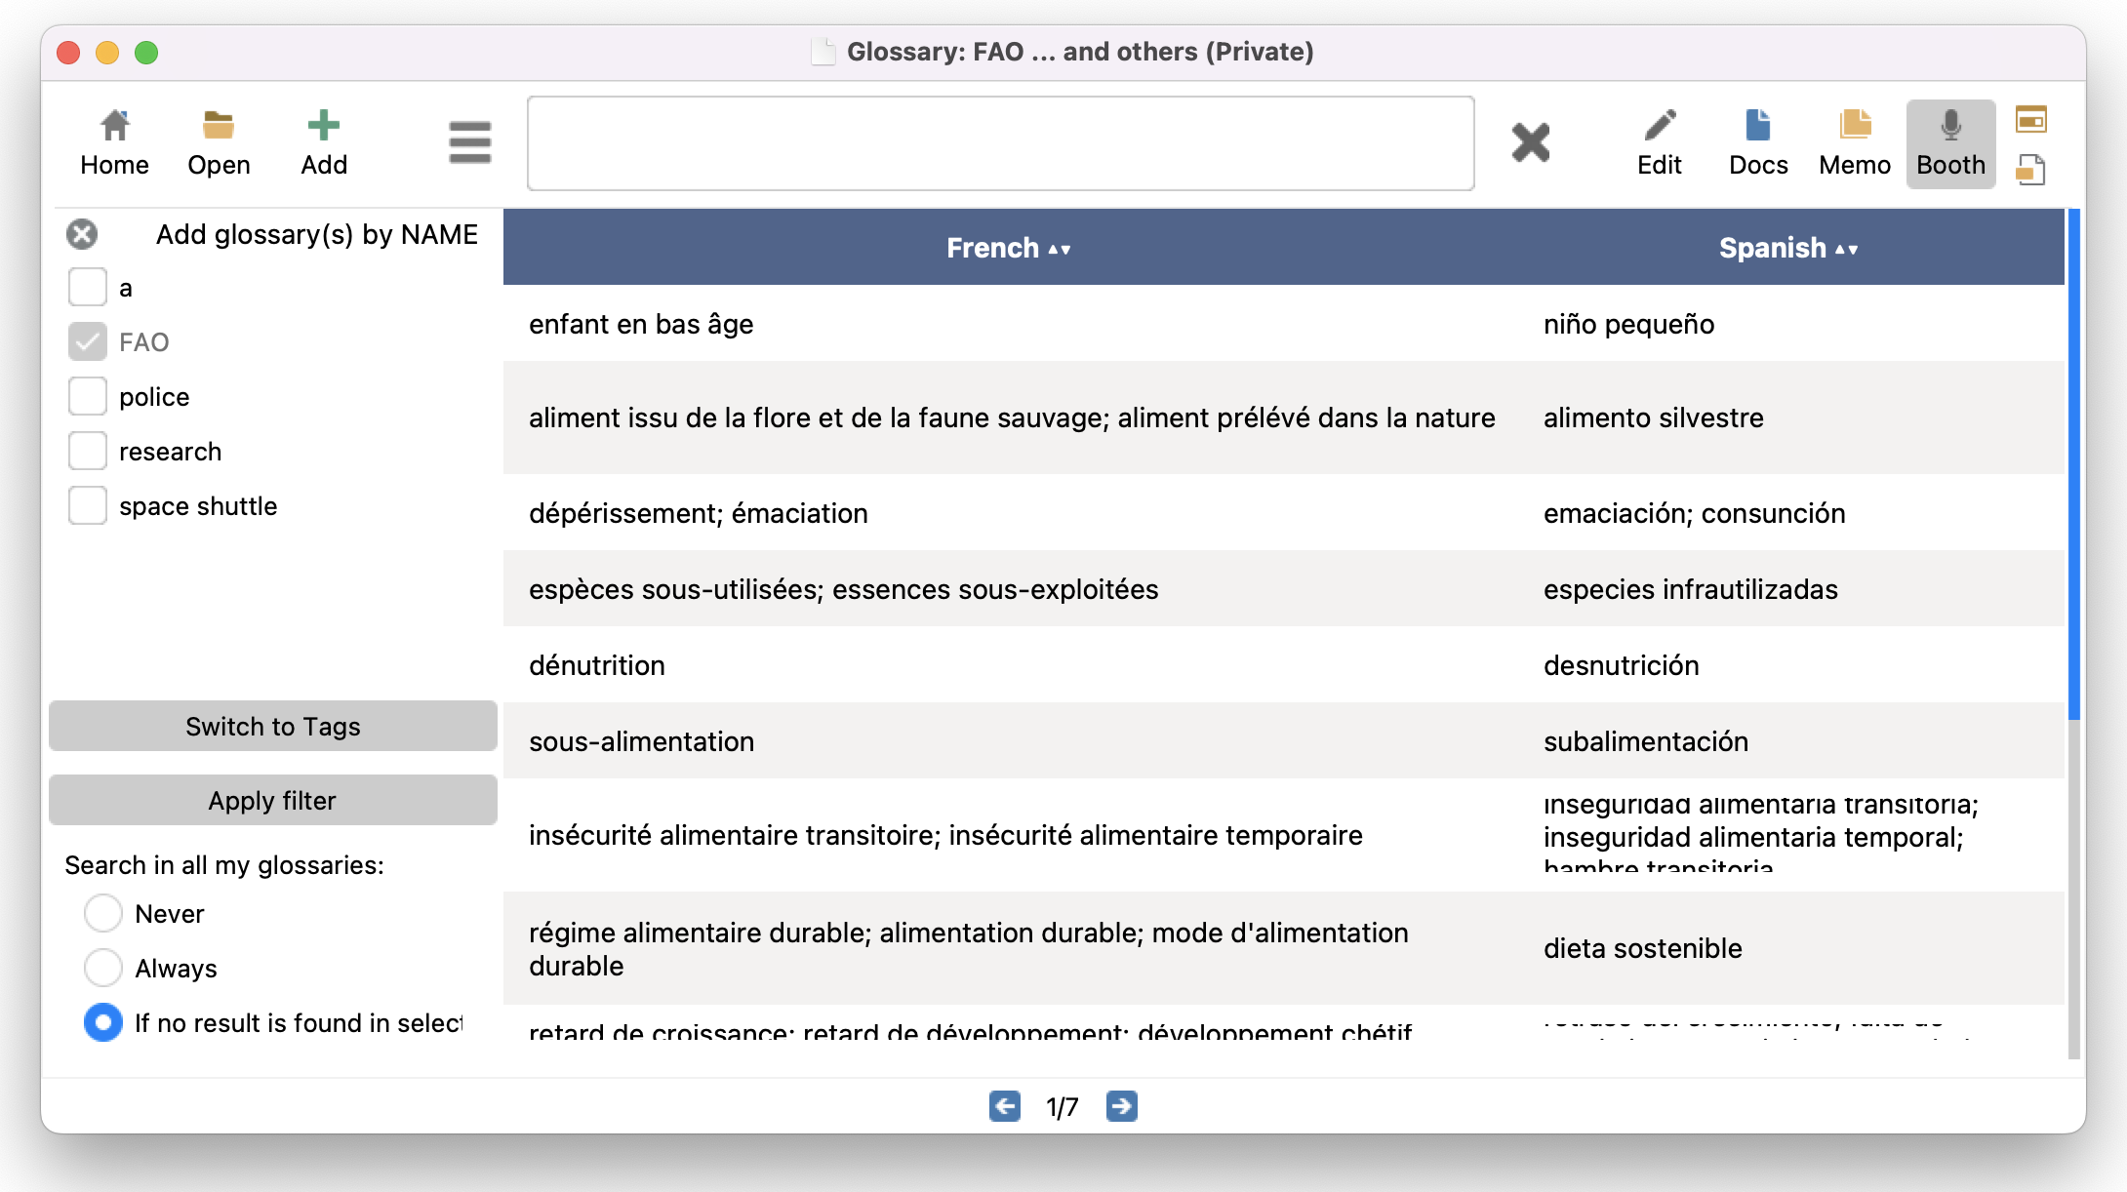Sort by the French column arrows
The height and width of the screenshot is (1192, 2127).
(x=1060, y=250)
